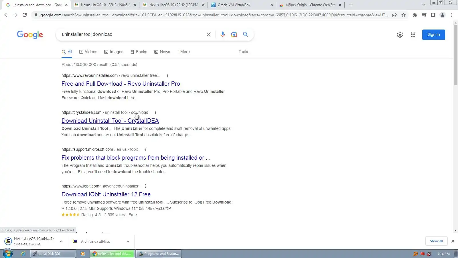The image size is (458, 258).
Task: Expand the More search filters menu
Action: [183, 52]
